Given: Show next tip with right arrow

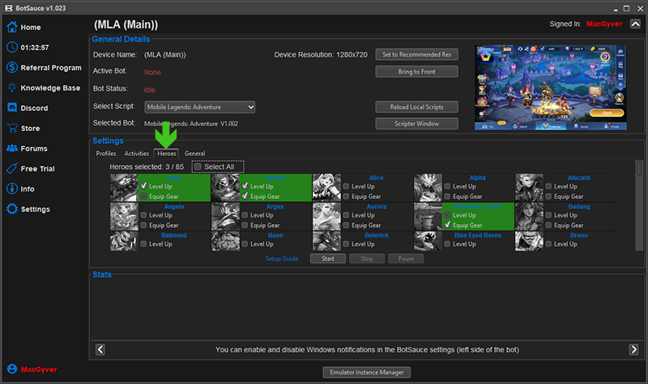Looking at the screenshot, I should click(633, 349).
